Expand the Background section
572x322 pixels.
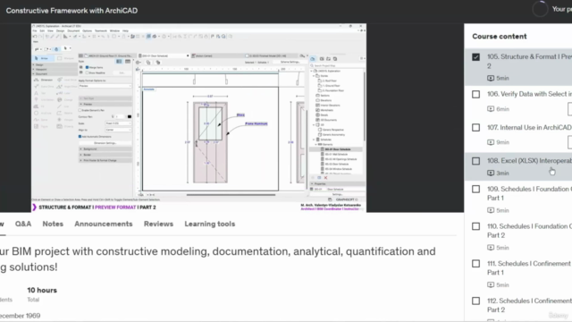pyautogui.click(x=105, y=149)
